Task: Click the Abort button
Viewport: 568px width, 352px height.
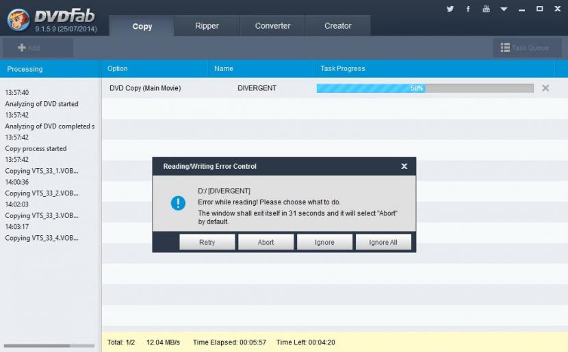Action: (266, 242)
